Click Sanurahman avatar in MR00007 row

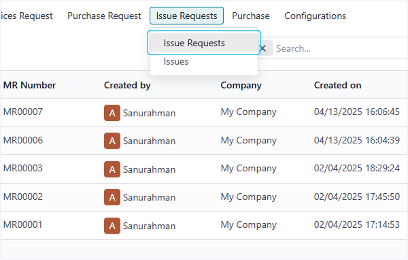pos(112,113)
